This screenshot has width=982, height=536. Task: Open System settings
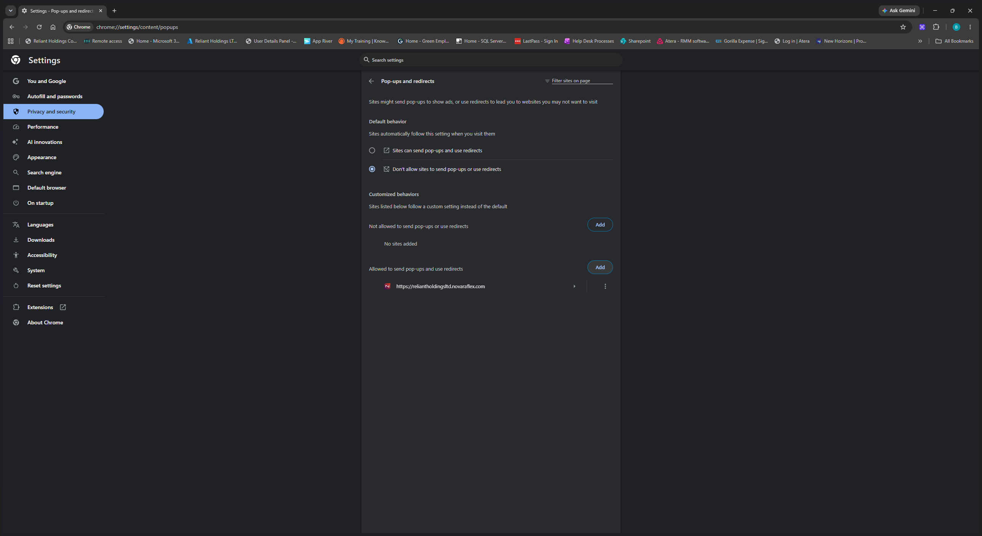pos(53,270)
